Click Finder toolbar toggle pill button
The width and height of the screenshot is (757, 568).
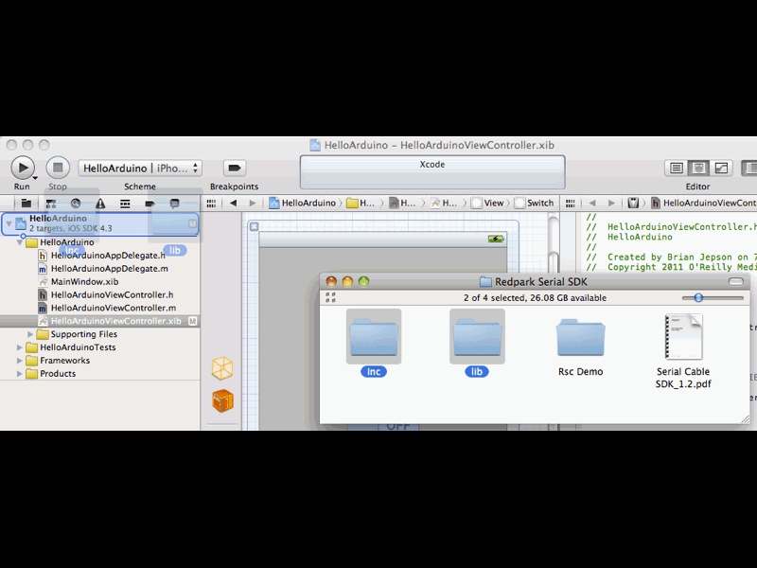tap(736, 281)
